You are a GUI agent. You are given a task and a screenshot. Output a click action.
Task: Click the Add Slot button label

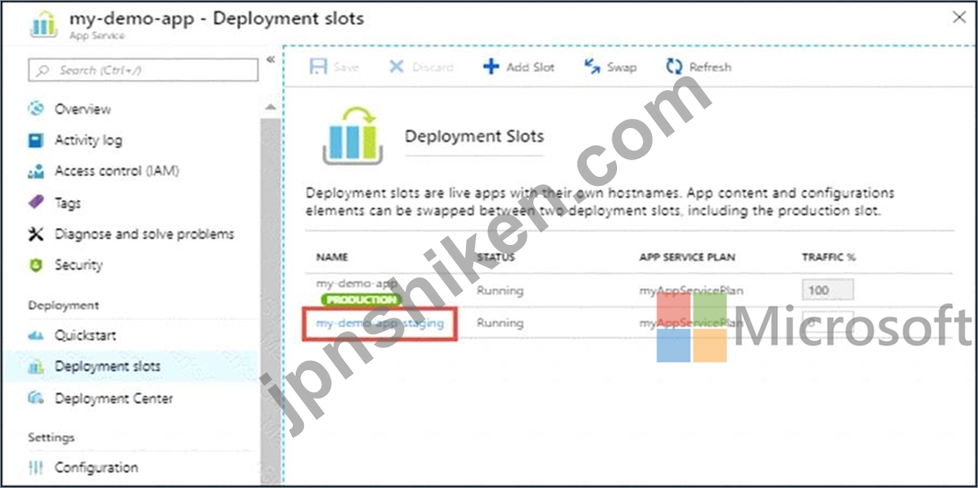[530, 67]
